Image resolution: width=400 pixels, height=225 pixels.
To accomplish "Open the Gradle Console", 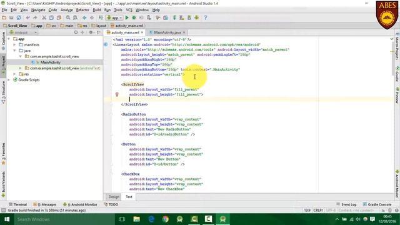I will point(377,204).
